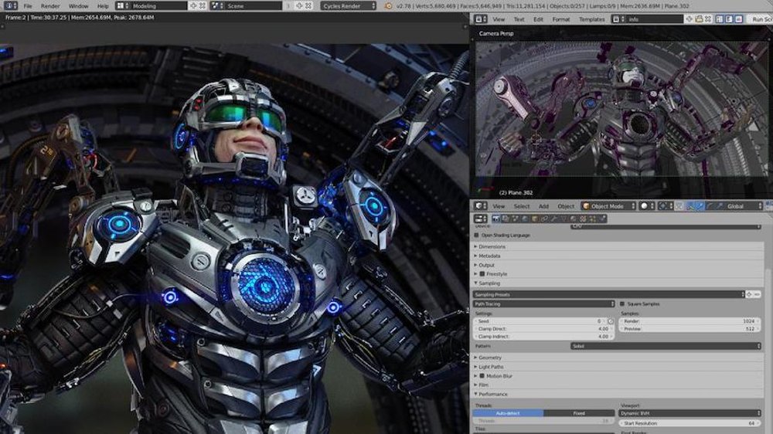Select the Fixed threads mode button
Image resolution: width=773 pixels, height=434 pixels.
(x=578, y=413)
